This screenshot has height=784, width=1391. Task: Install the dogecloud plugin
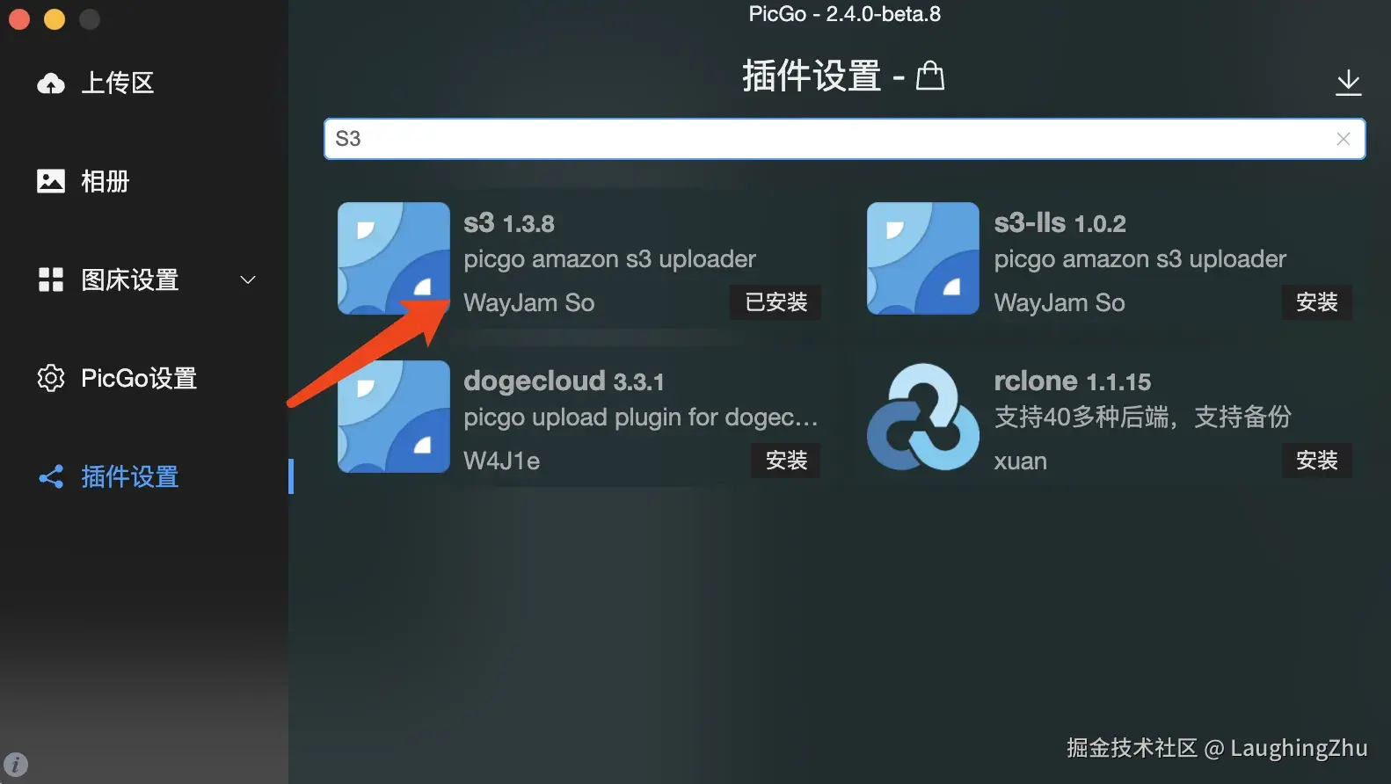(x=786, y=461)
